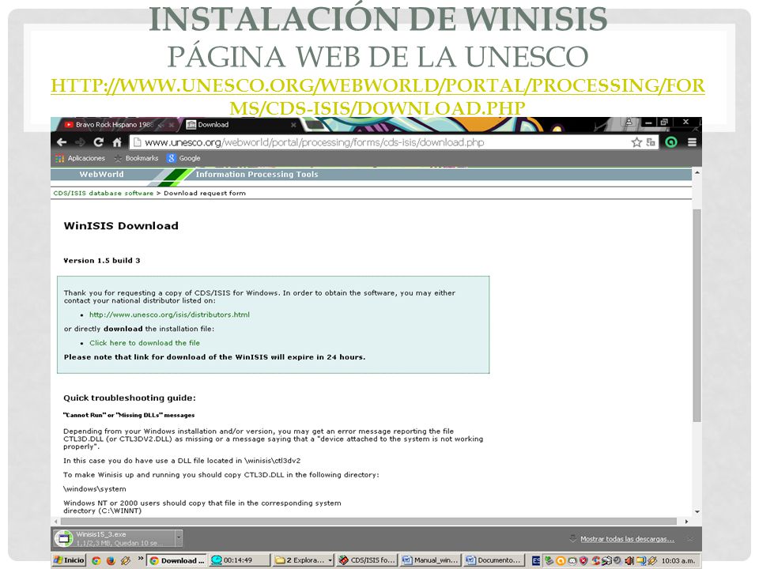Open the unesco.org/isis/distributors.html link
The width and height of the screenshot is (759, 569).
pyautogui.click(x=169, y=315)
